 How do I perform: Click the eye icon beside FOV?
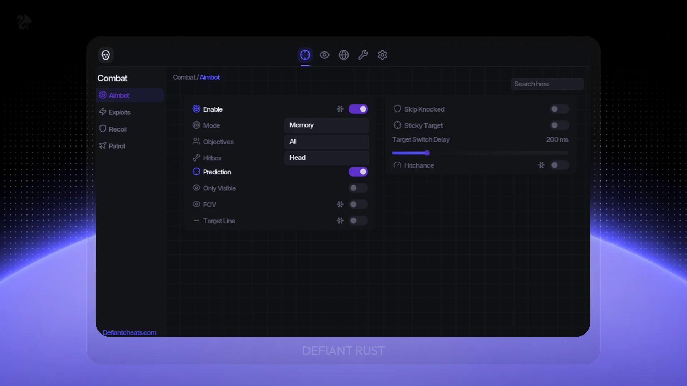196,204
